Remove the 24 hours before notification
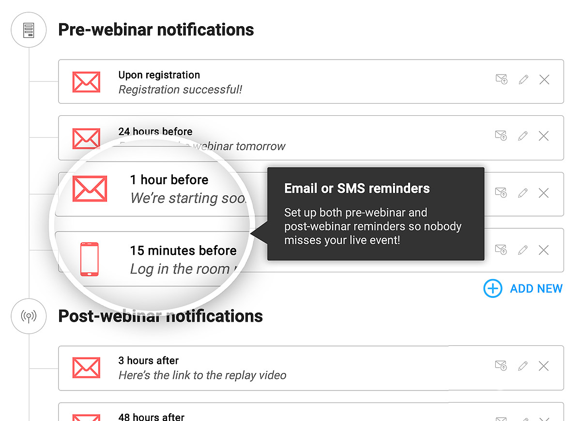Screen dimensions: 581x421 [x=544, y=136]
